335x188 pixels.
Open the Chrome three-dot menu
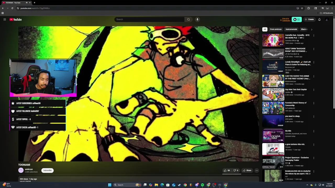click(x=332, y=8)
